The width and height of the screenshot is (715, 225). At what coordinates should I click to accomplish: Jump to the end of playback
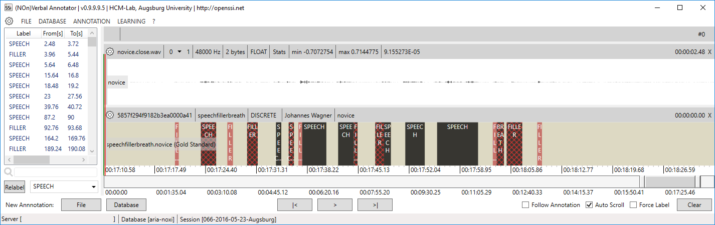pos(375,205)
